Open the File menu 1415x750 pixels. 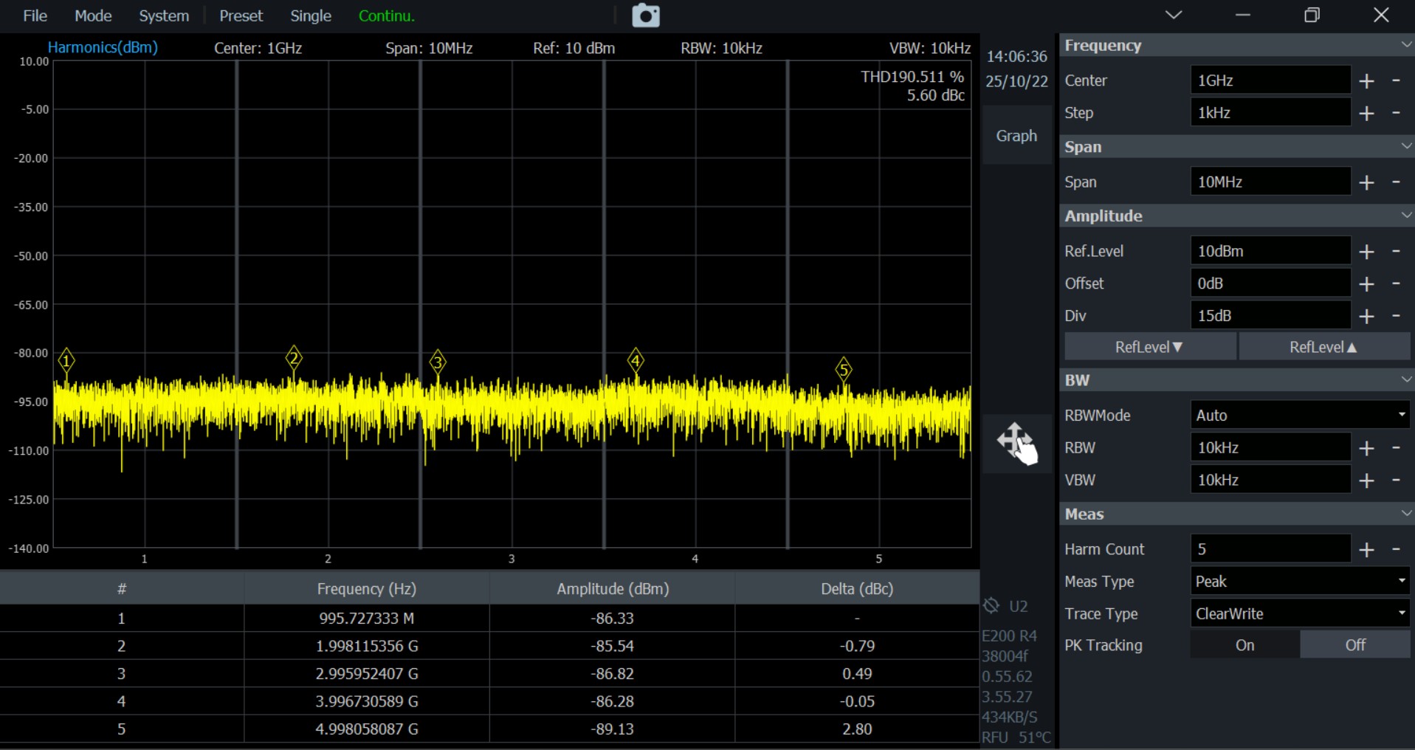click(x=35, y=16)
